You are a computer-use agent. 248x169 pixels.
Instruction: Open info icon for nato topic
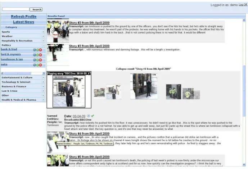34,65
